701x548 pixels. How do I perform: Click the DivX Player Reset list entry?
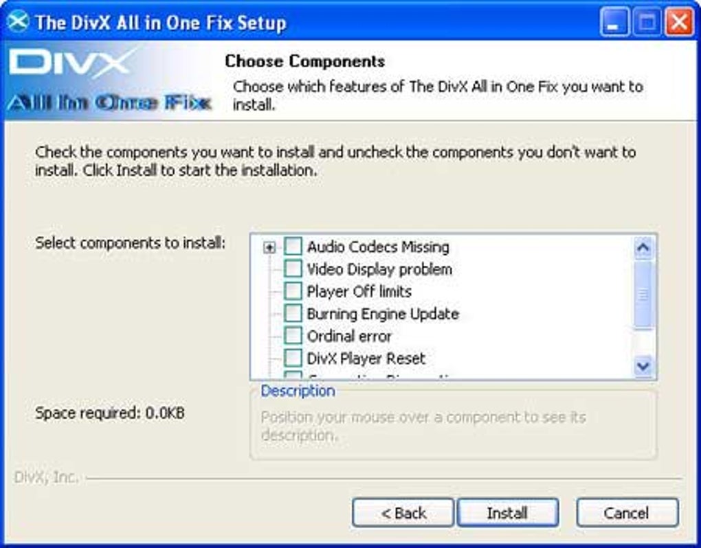366,358
